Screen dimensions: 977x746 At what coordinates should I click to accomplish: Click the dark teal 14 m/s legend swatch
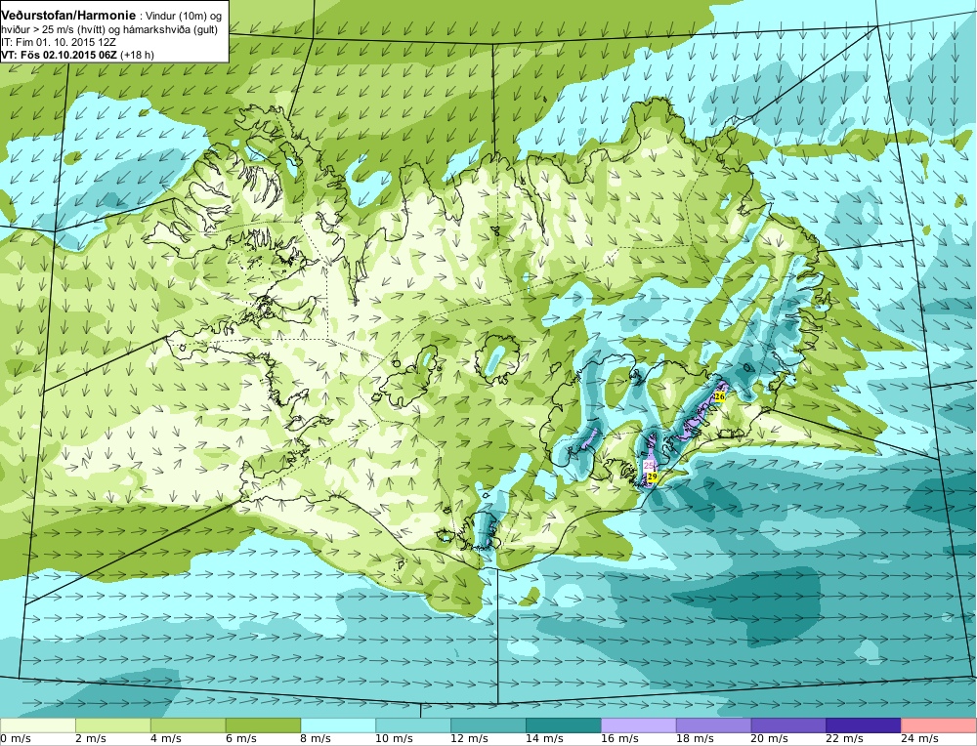click(x=564, y=725)
